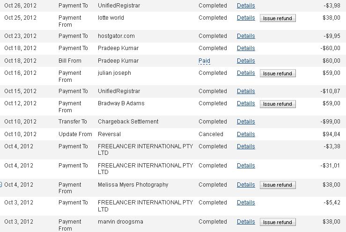Image resolution: width=346 pixels, height=232 pixels.
Task: Click the Paid status for Pradeep Kumar bill
Action: pos(204,61)
